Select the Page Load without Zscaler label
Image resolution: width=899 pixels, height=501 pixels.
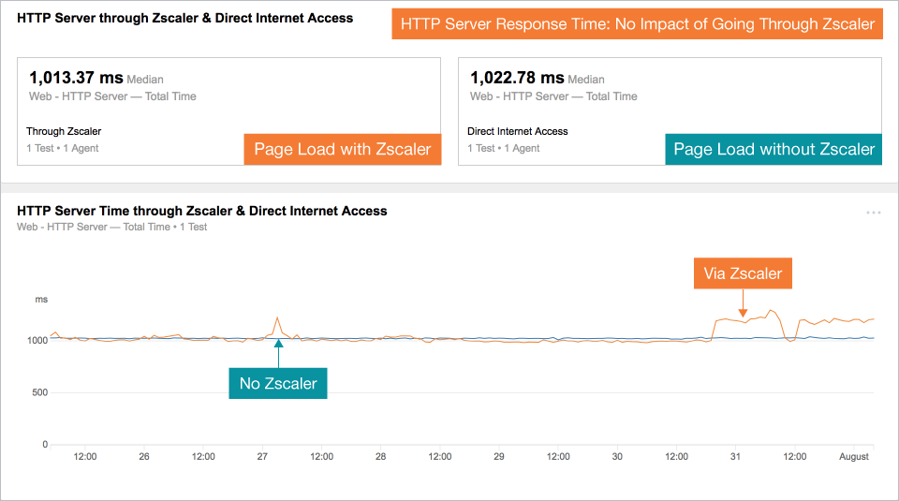[x=774, y=149]
